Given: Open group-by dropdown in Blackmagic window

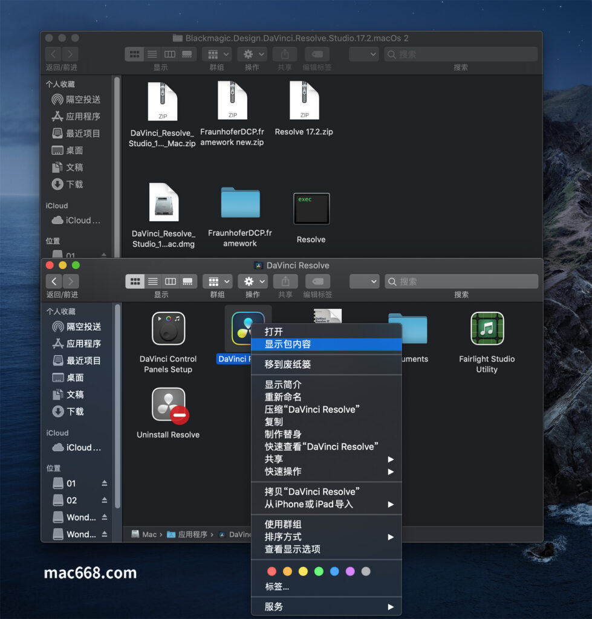Looking at the screenshot, I should pyautogui.click(x=217, y=54).
